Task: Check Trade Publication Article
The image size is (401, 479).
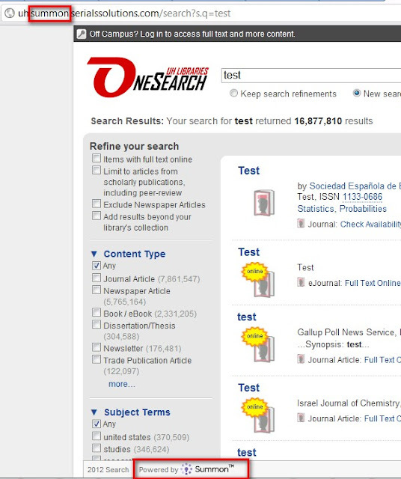Action: (97, 359)
